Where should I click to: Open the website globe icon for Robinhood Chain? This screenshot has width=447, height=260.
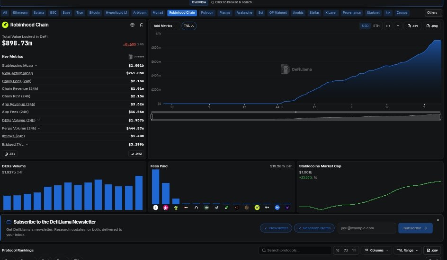132,25
